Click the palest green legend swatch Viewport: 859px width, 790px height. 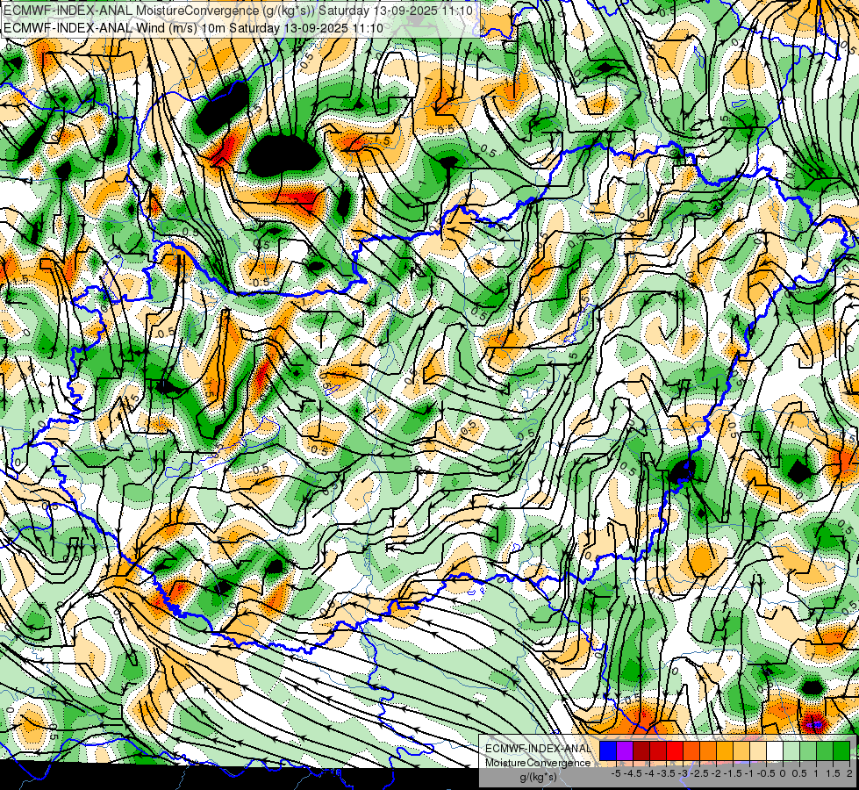791,750
